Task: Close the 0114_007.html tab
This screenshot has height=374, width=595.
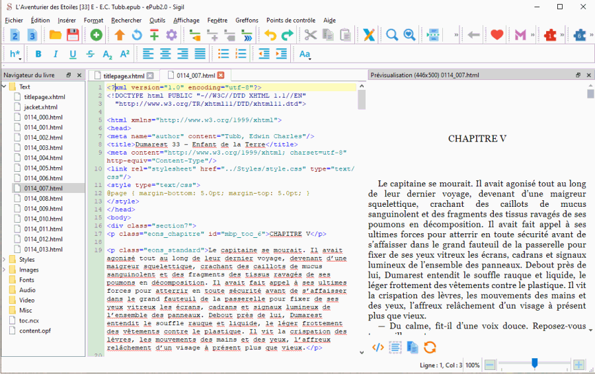Action: pyautogui.click(x=221, y=75)
